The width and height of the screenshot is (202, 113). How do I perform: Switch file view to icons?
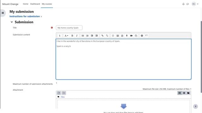pos(180,93)
